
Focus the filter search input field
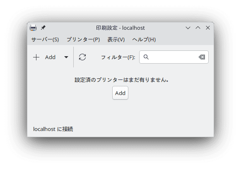click(174, 57)
